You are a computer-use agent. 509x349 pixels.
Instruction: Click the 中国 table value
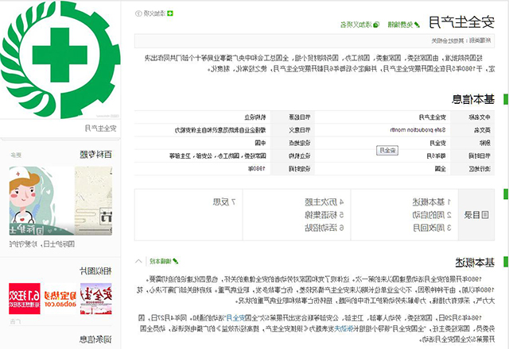tap(260, 143)
